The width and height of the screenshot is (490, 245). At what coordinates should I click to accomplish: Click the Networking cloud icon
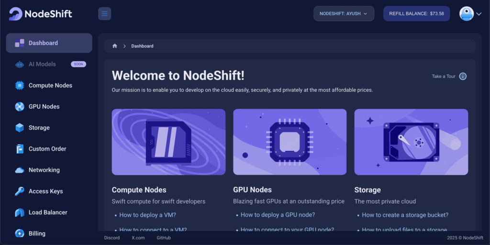[x=20, y=170]
